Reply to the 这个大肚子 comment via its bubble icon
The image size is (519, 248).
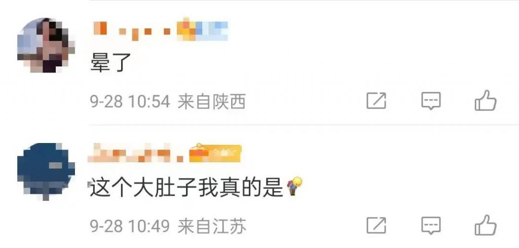point(431,226)
